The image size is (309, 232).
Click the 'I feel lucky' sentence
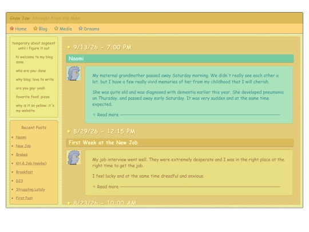pyautogui.click(x=148, y=176)
